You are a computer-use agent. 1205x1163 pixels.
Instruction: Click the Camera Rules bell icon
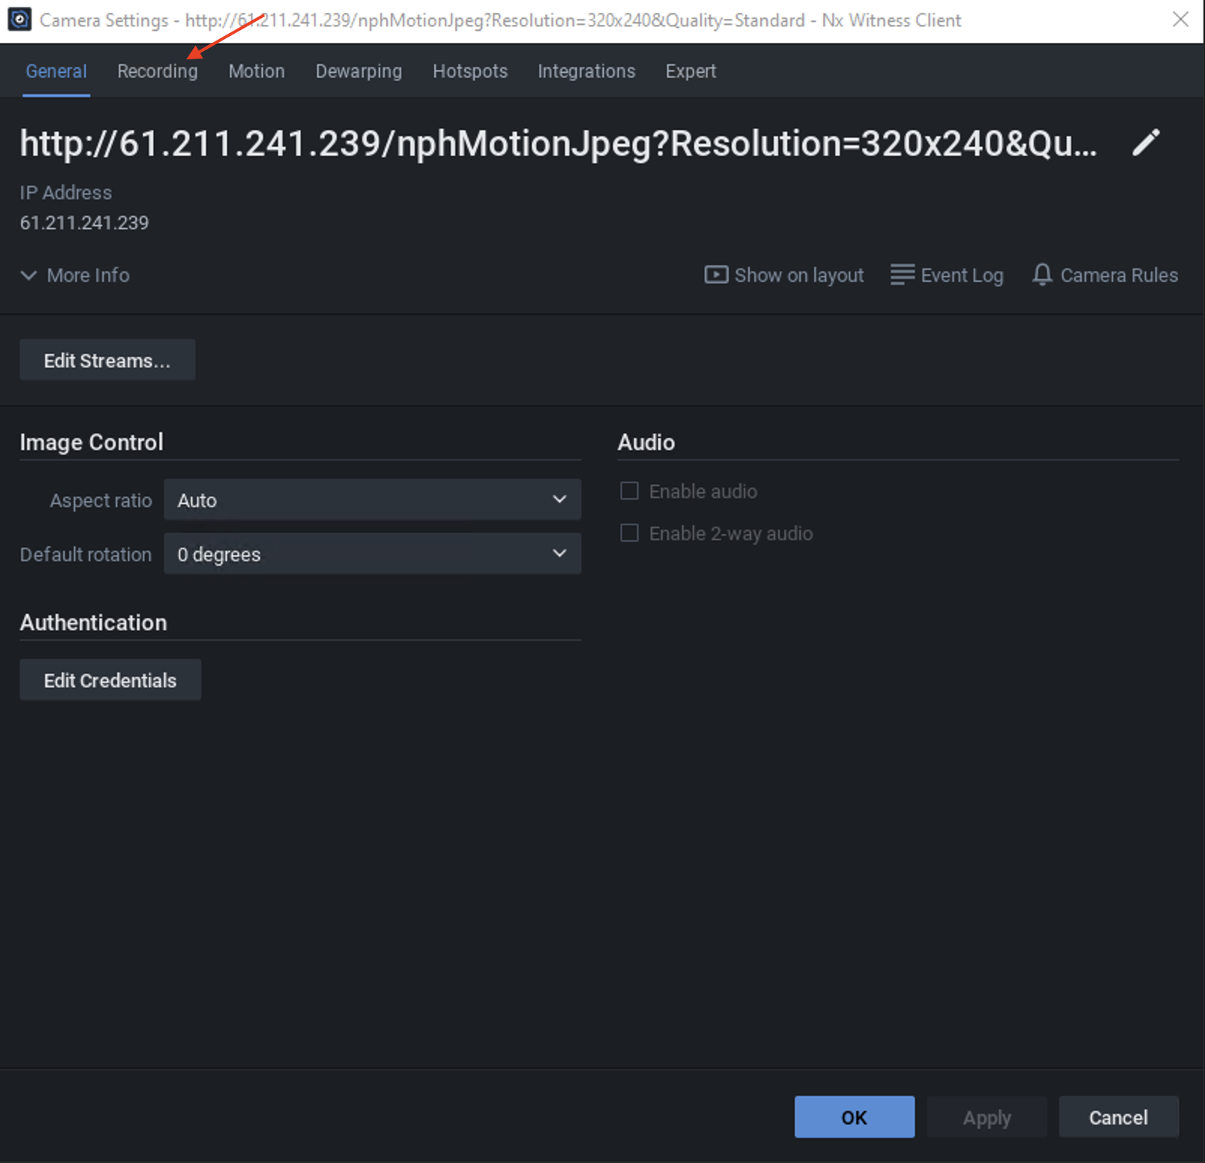(1042, 274)
